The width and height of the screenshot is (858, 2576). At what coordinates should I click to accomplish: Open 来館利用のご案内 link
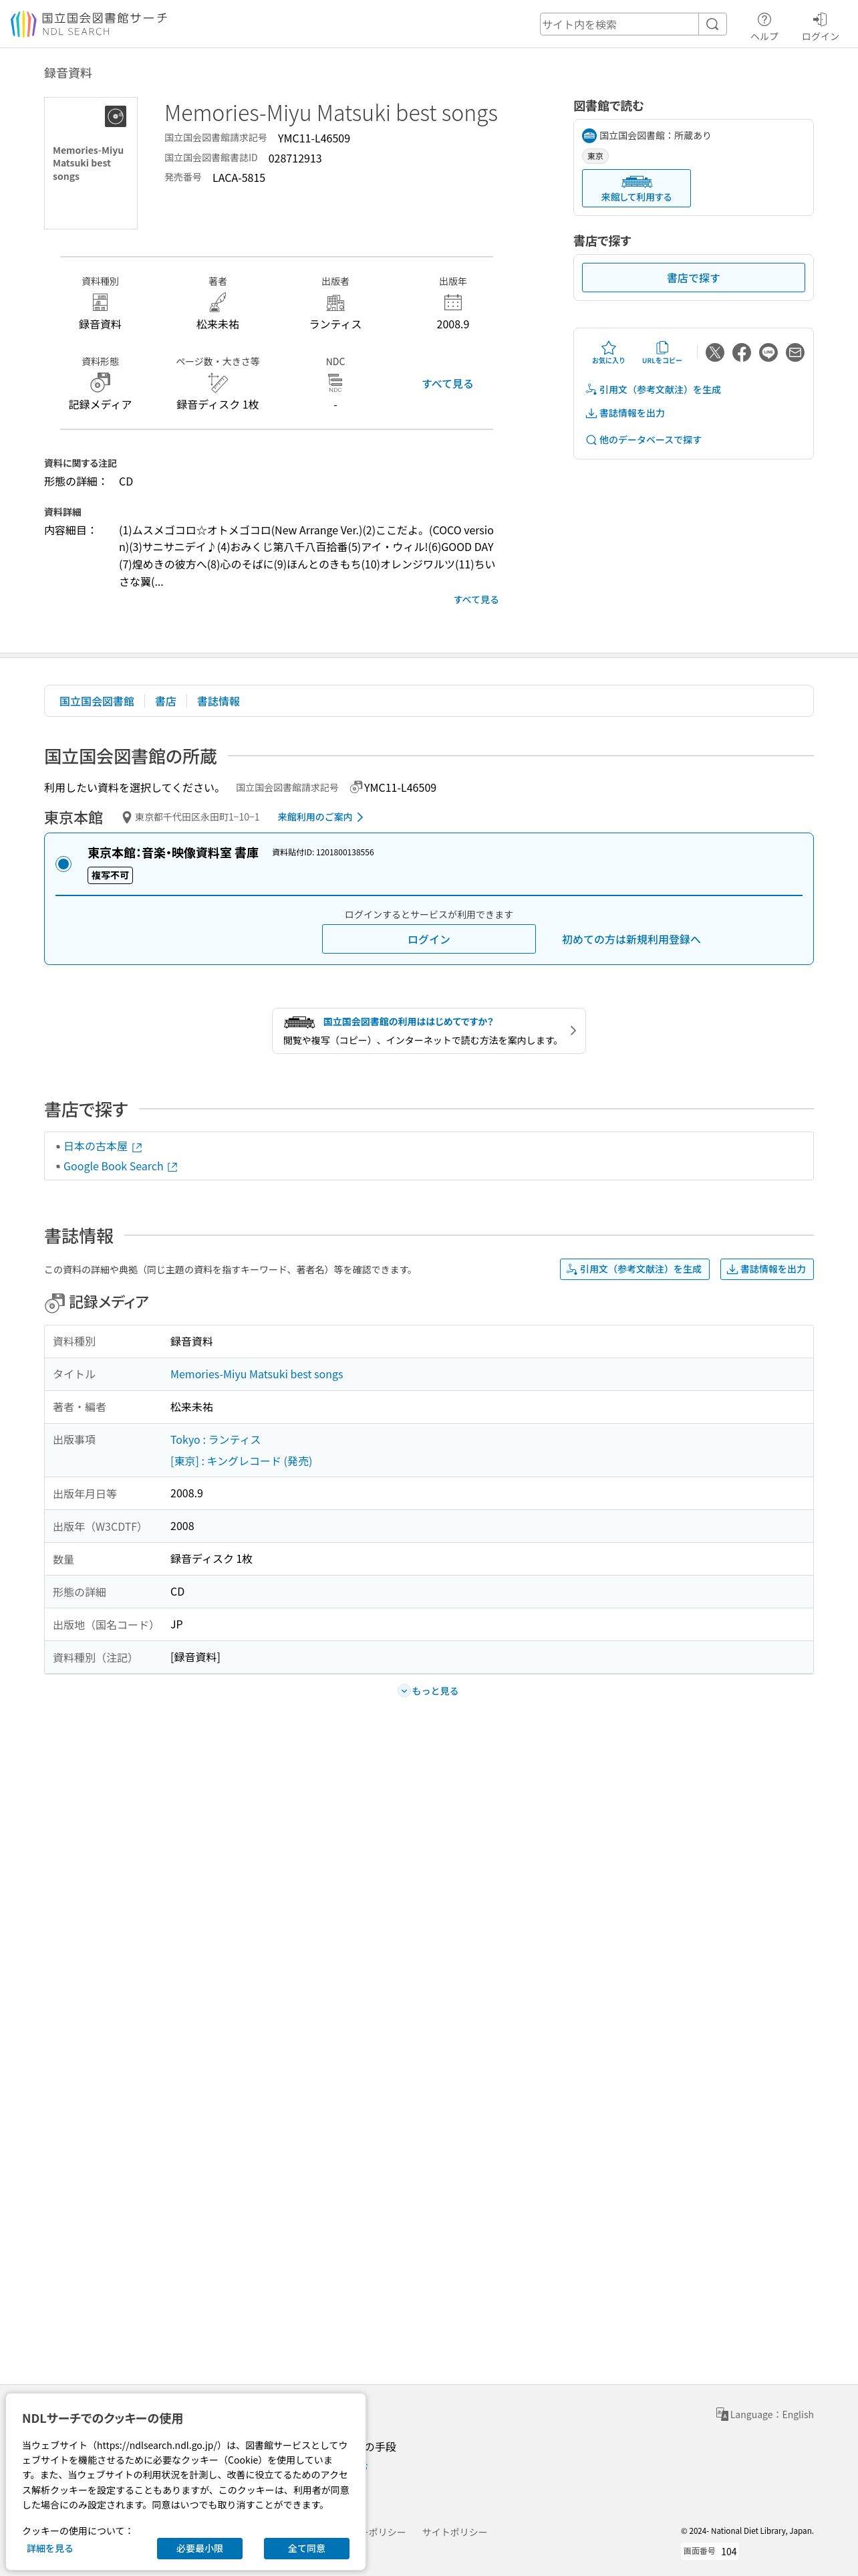click(319, 817)
